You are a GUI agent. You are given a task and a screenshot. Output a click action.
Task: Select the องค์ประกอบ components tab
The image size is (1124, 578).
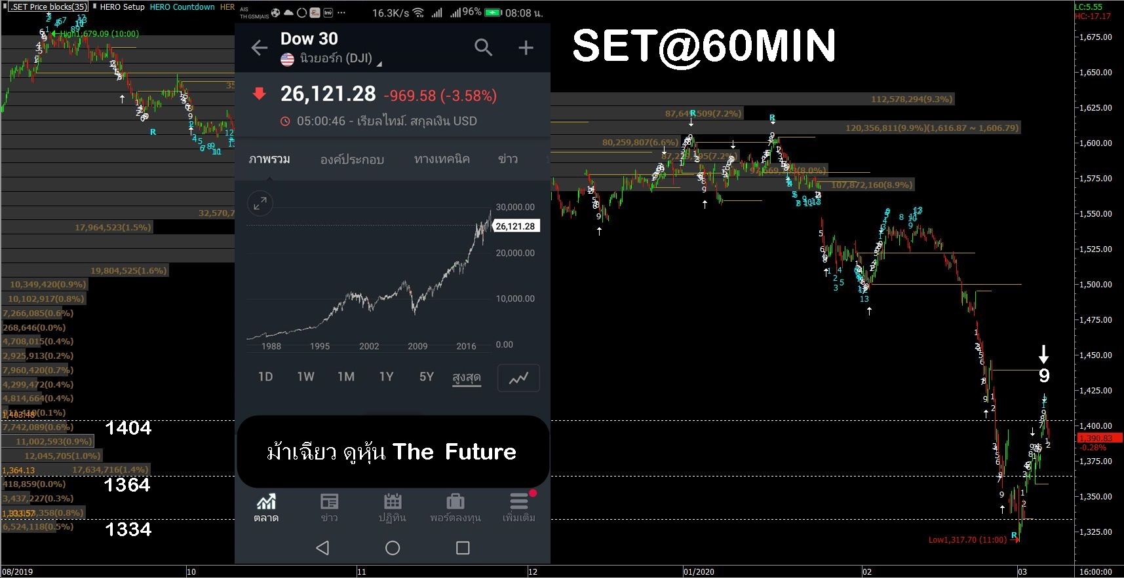[x=352, y=159]
